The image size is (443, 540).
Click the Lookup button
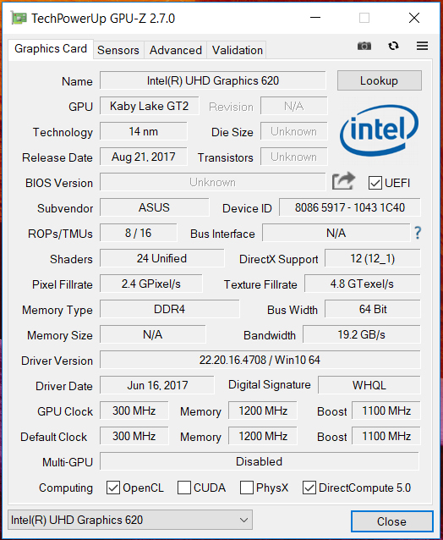tap(379, 80)
